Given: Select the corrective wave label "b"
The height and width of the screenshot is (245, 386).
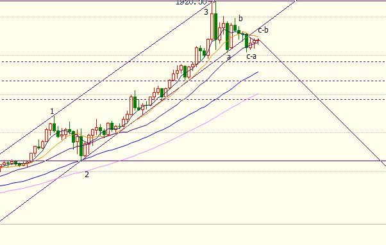Looking at the screenshot, I should coord(240,19).
